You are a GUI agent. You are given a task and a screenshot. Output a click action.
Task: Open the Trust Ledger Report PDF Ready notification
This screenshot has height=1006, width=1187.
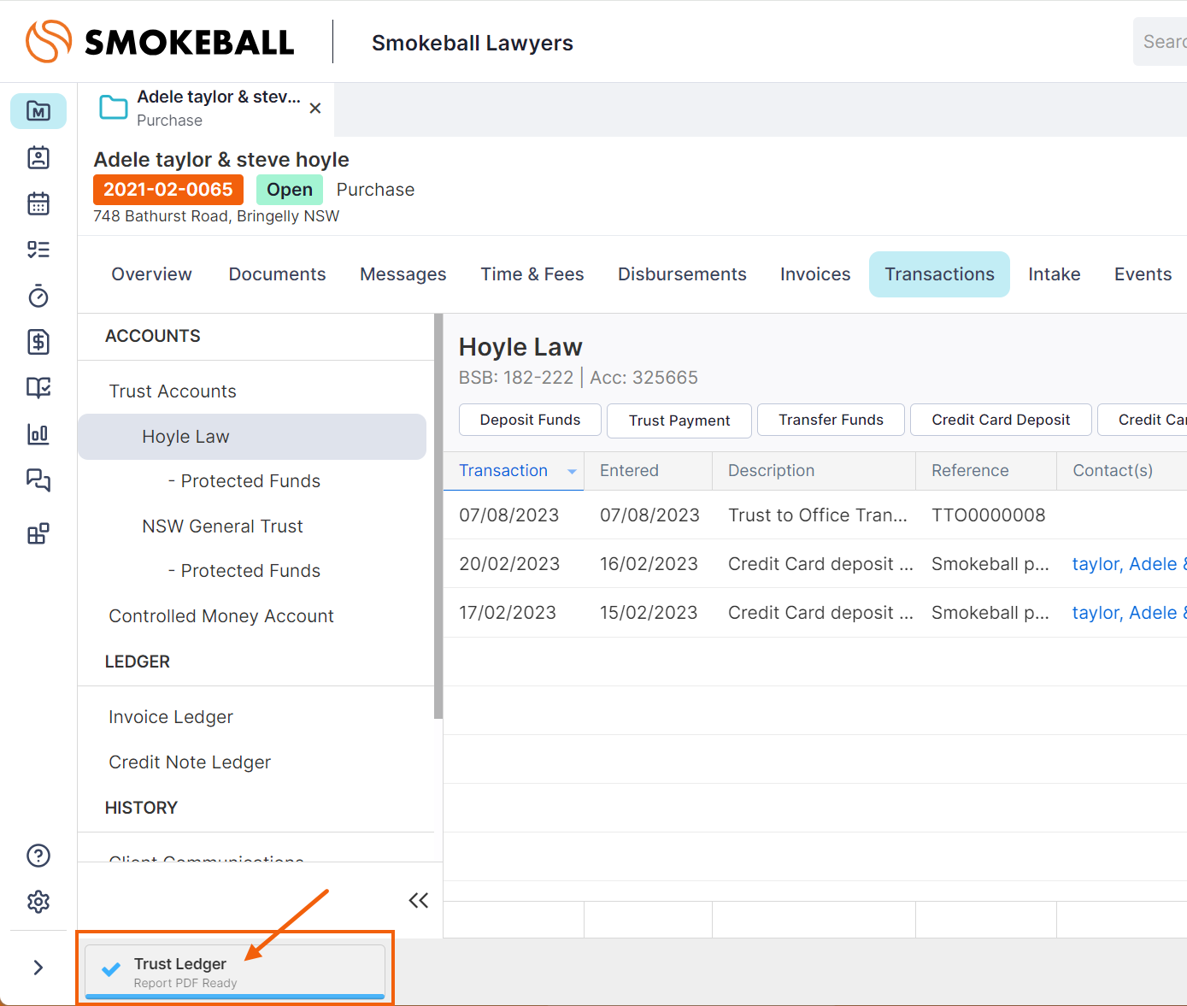tap(235, 972)
